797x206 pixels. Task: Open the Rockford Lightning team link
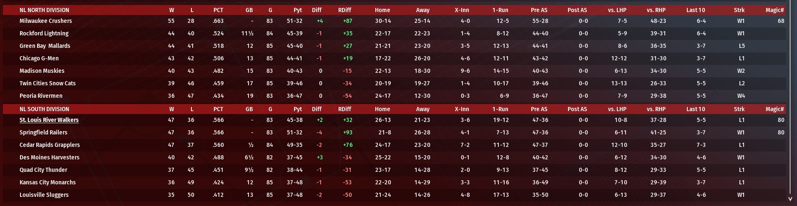[44, 33]
